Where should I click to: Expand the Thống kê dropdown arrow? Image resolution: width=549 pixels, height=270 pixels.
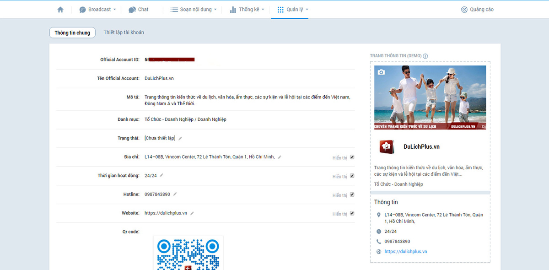pyautogui.click(x=263, y=10)
